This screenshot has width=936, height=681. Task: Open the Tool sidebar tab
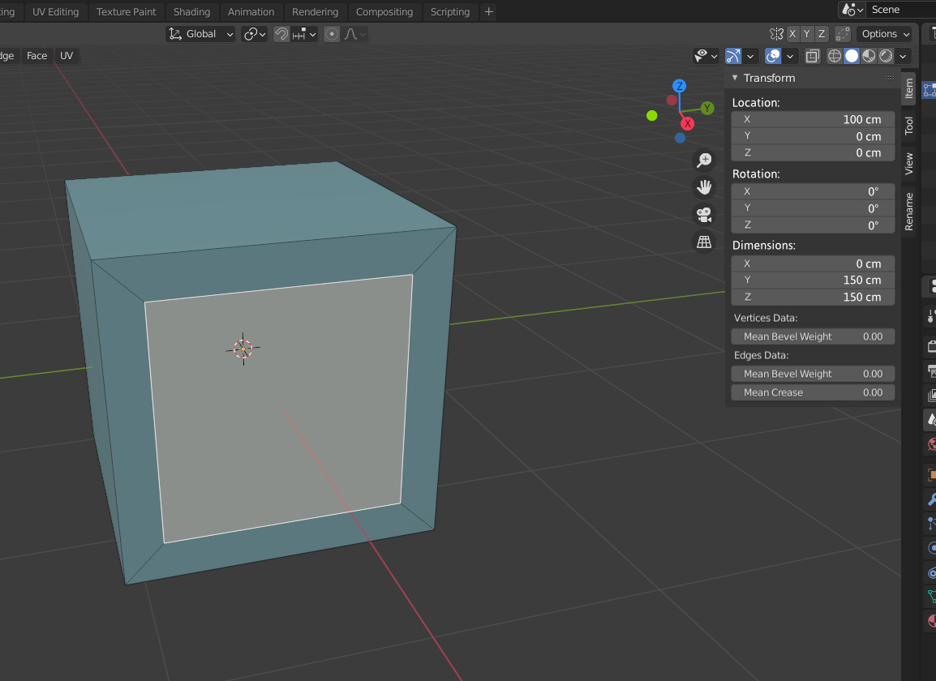[x=908, y=126]
